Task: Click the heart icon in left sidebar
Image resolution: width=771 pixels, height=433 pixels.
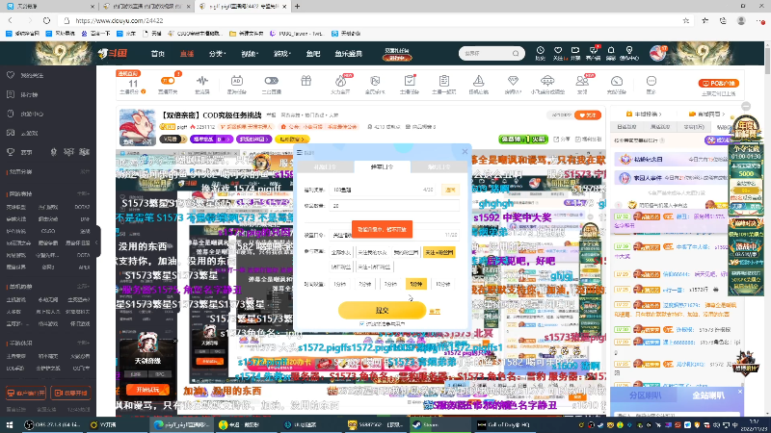Action: [x=11, y=75]
